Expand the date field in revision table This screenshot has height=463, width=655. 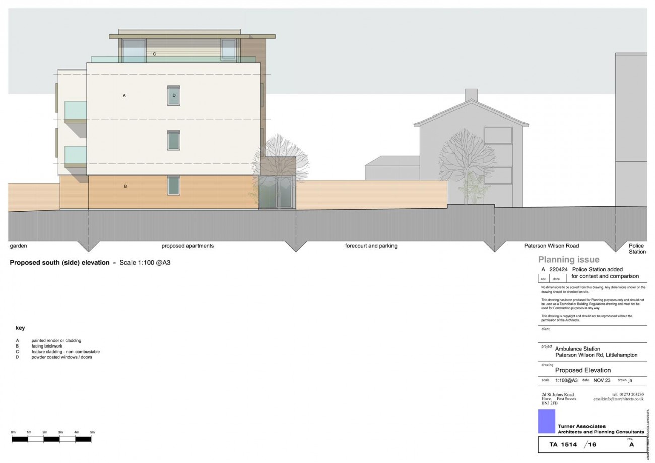pos(557,278)
